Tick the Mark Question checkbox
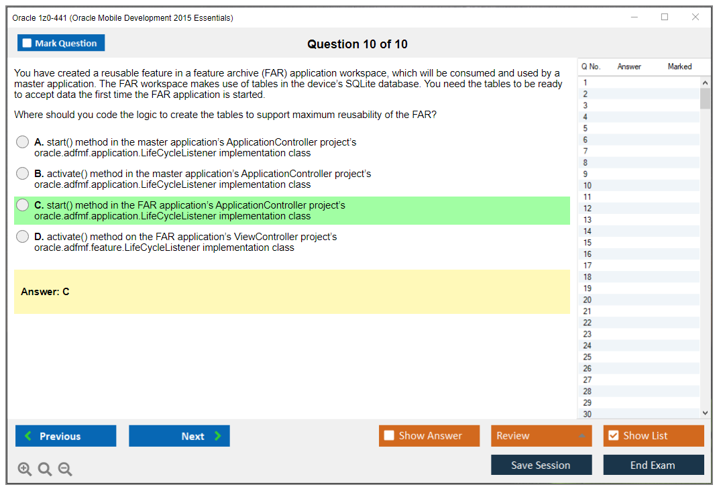The image size is (721, 493). pyautogui.click(x=27, y=43)
